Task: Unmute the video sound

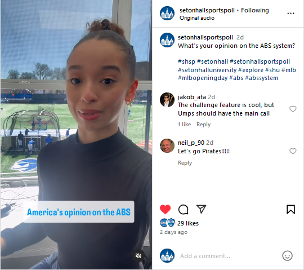Action: pos(138,256)
